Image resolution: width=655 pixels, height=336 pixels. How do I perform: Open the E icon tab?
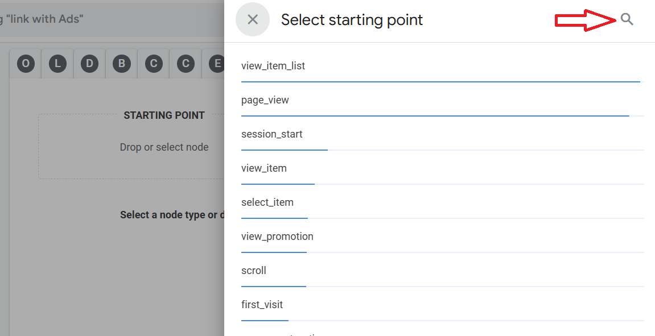coord(216,64)
